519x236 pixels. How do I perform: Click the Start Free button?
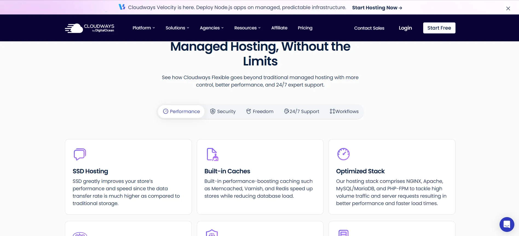pyautogui.click(x=439, y=28)
